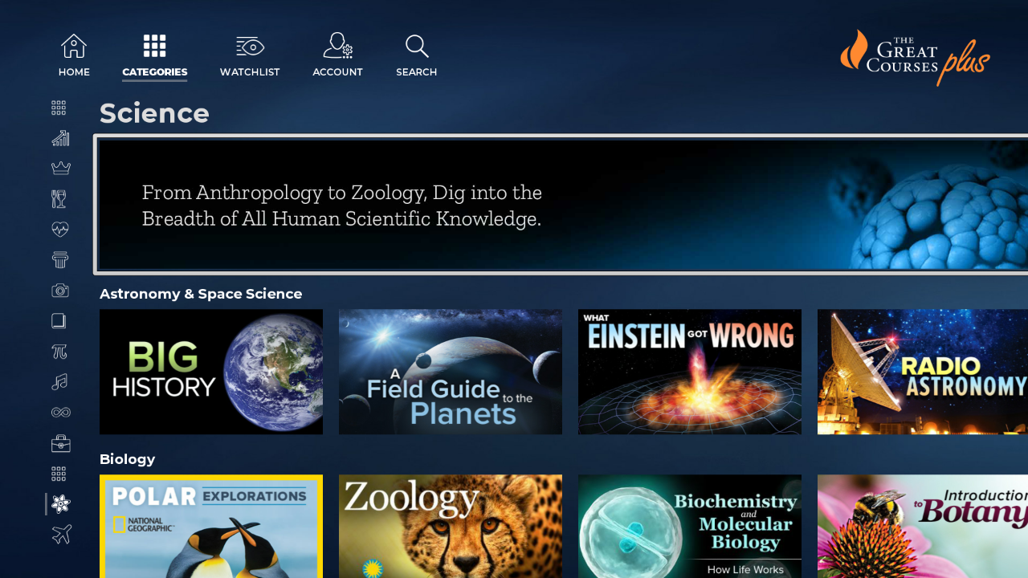Open A Field Guide to the Planets
1028x578 pixels.
tap(451, 372)
